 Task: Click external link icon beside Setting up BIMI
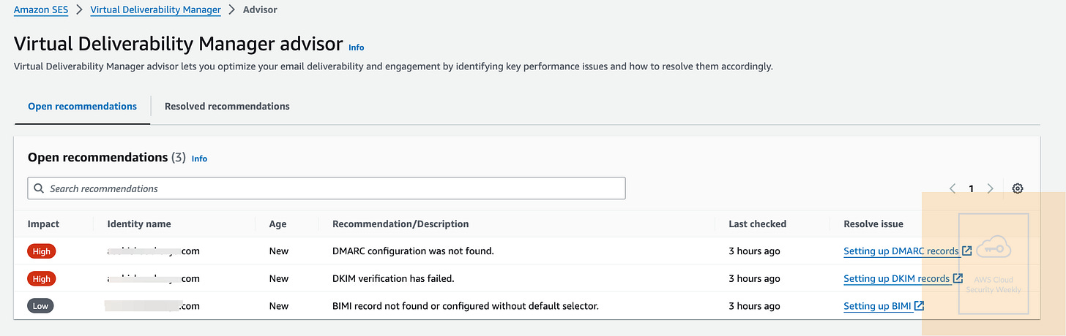[919, 306]
